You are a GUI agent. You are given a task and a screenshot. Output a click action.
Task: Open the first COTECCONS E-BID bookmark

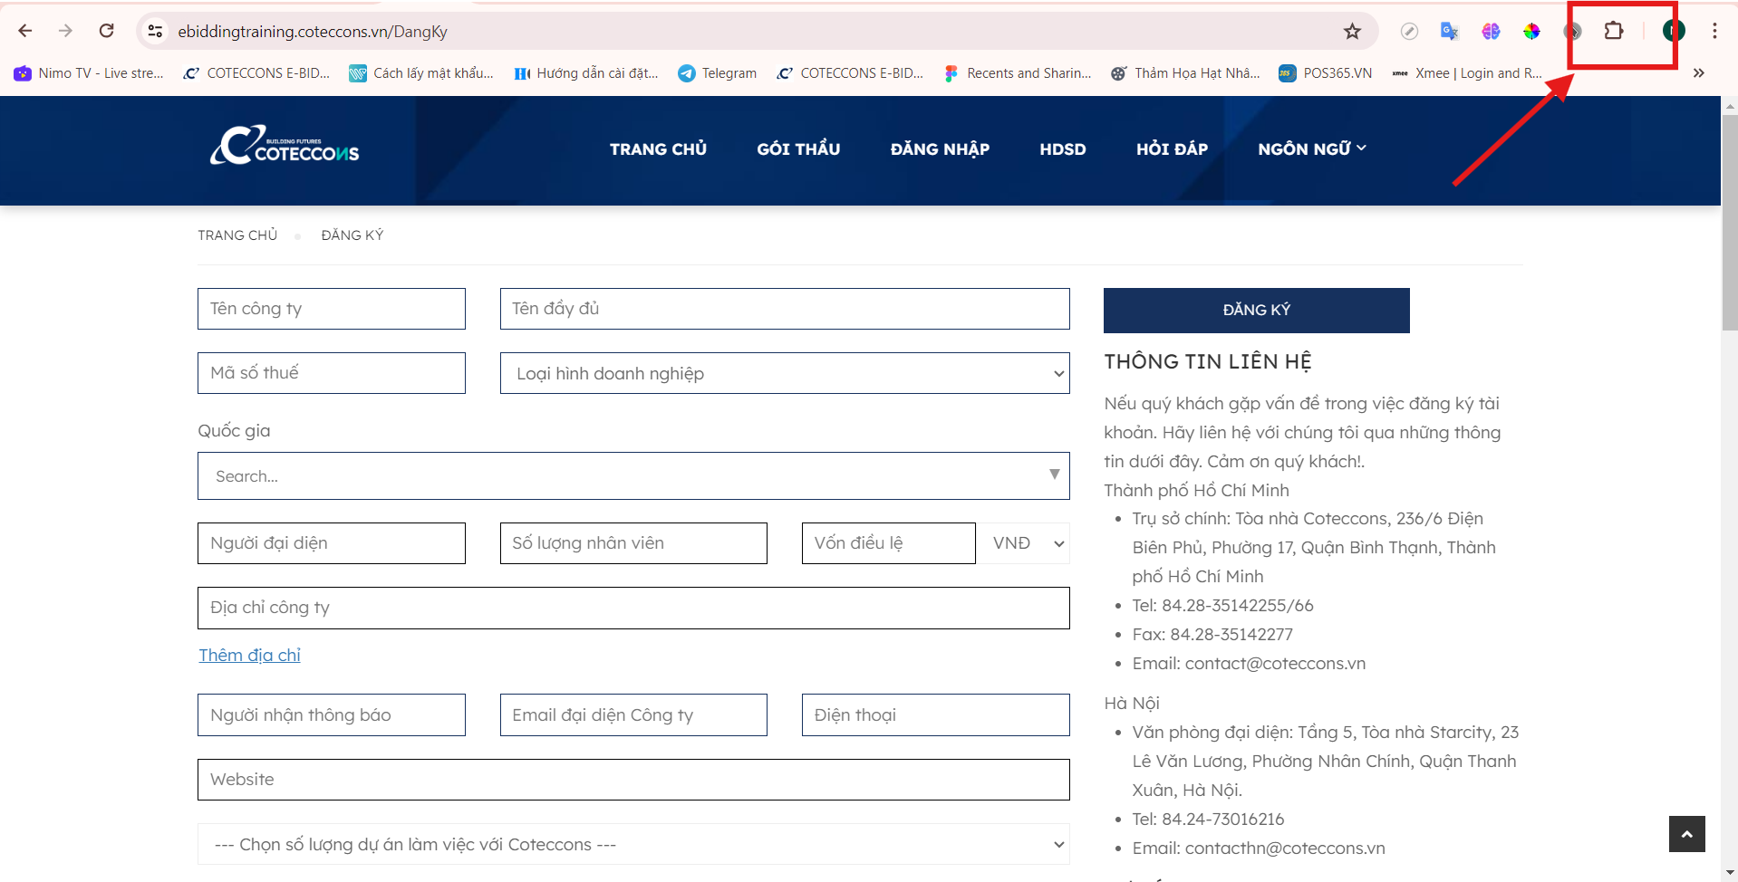[256, 73]
